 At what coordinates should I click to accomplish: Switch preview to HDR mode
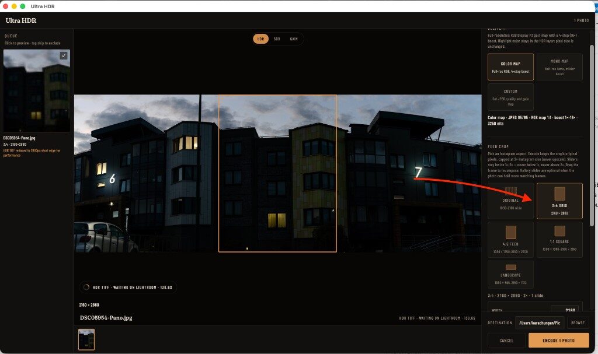pos(260,39)
